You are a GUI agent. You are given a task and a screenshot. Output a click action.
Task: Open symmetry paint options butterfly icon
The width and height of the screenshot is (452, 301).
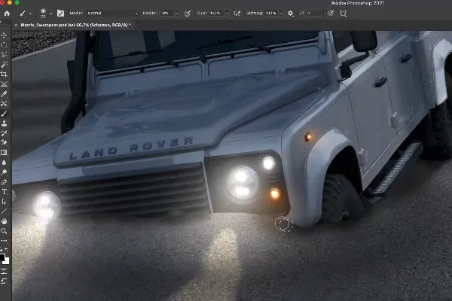(343, 14)
